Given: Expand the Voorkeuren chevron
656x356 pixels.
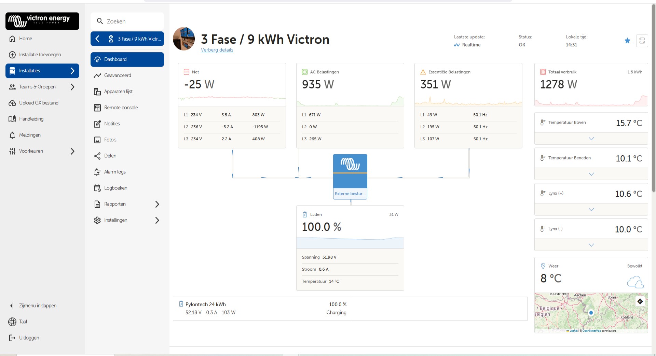Looking at the screenshot, I should point(72,151).
